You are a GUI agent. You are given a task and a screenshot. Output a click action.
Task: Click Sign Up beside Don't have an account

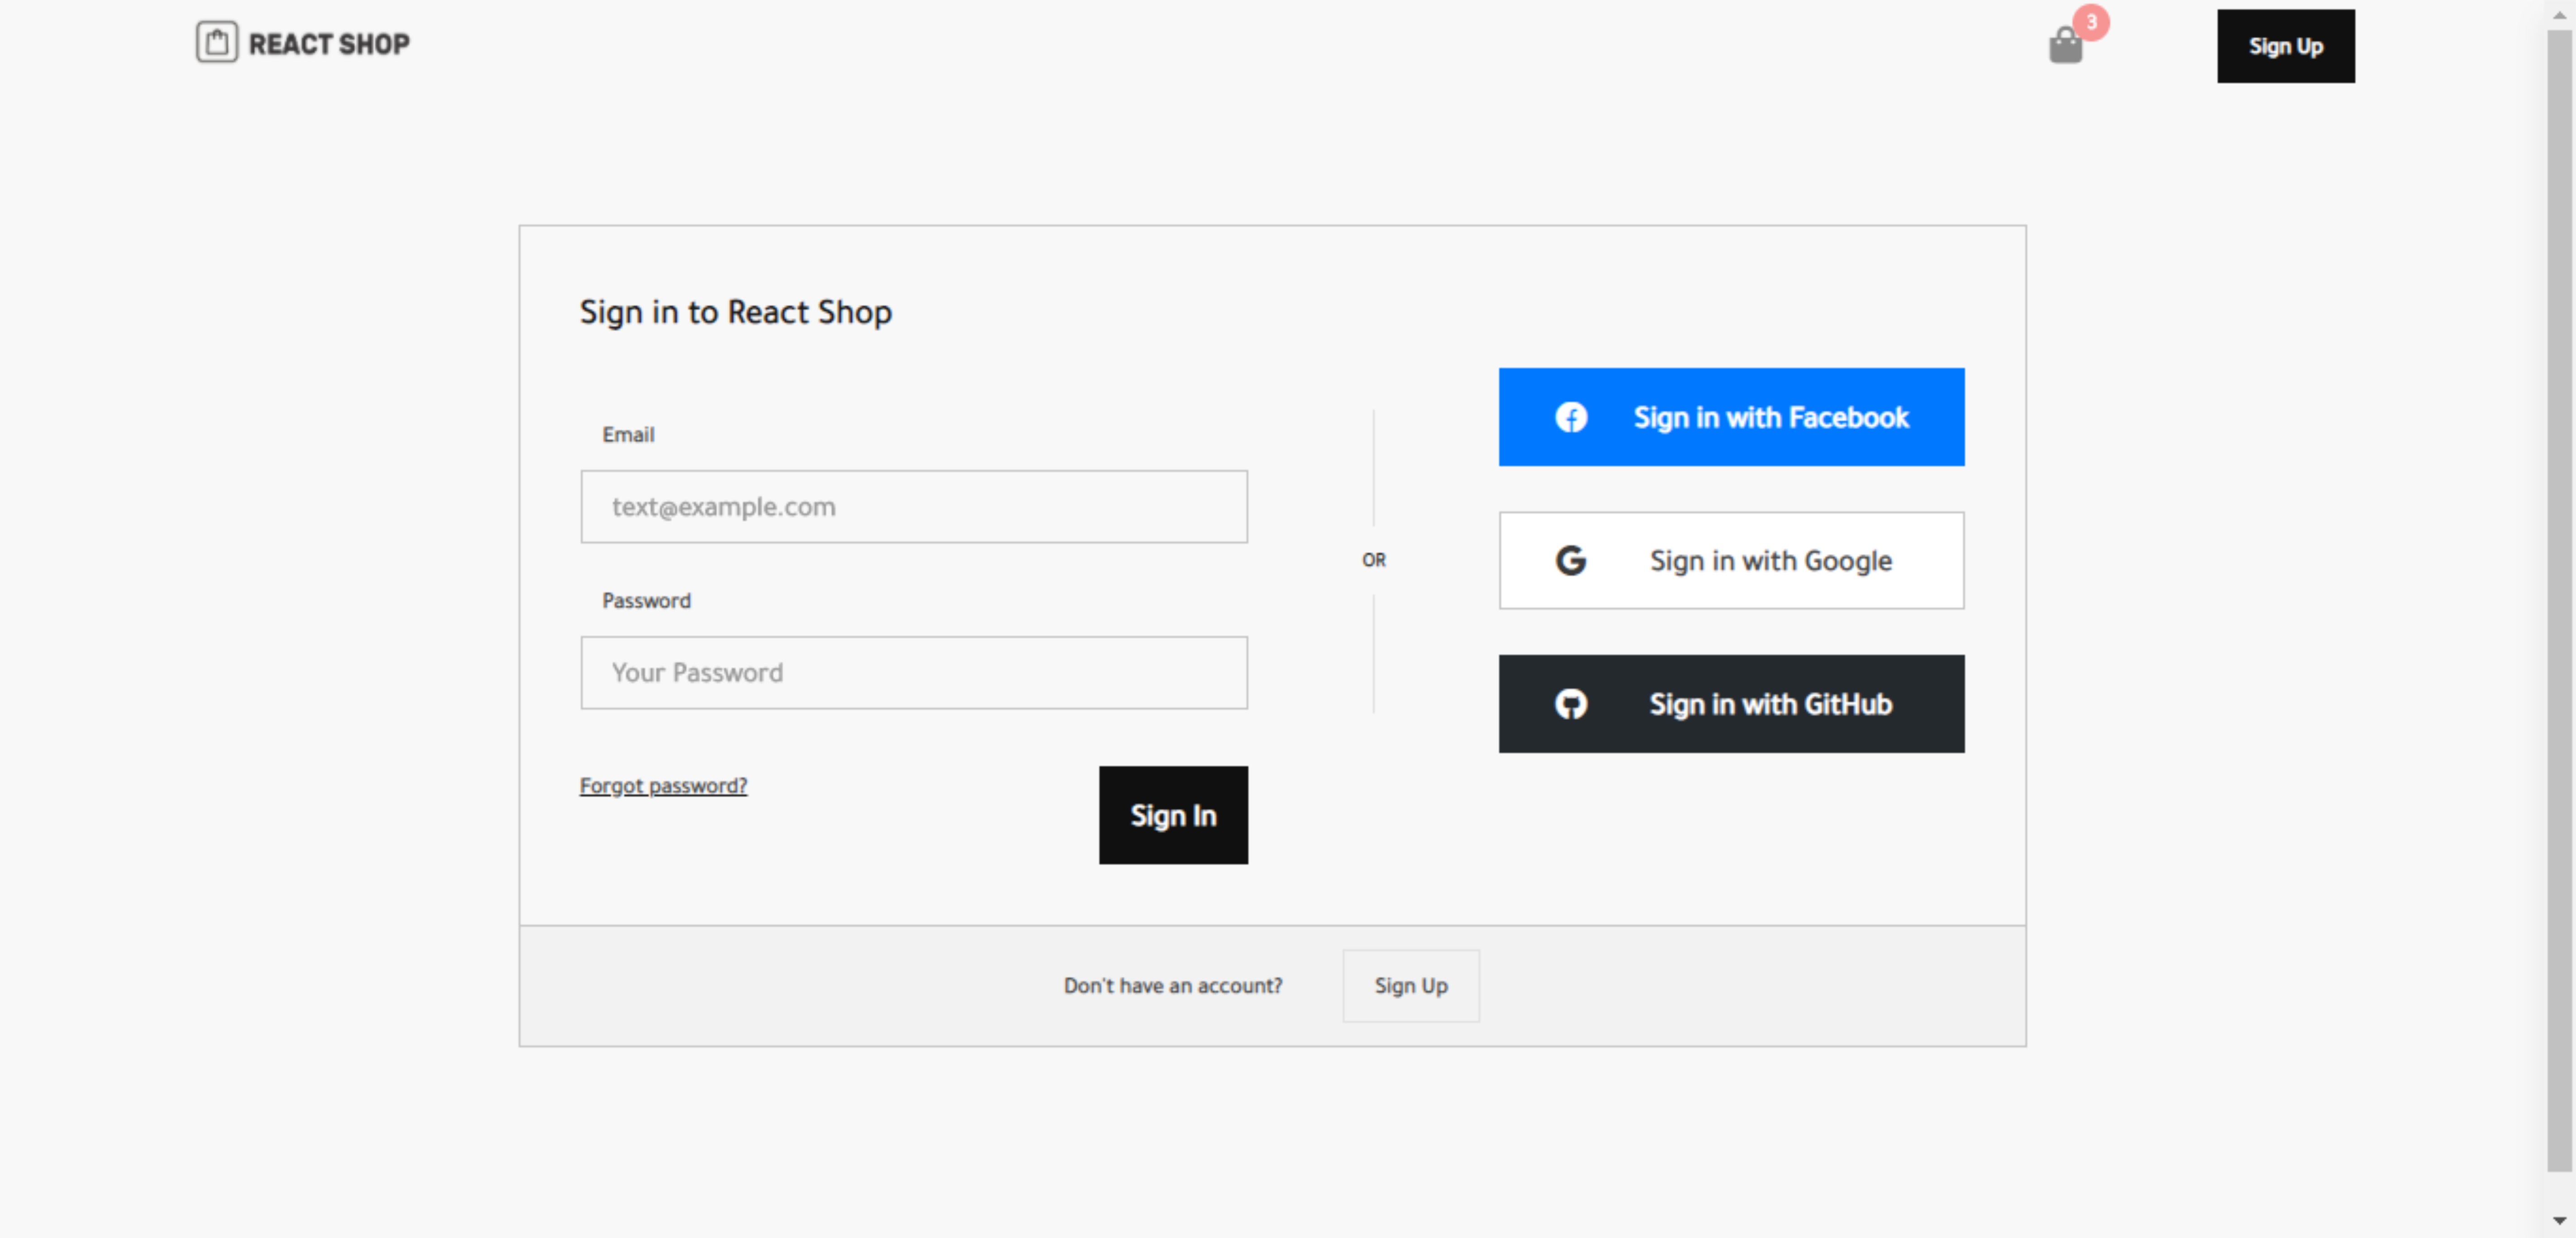[x=1410, y=986]
